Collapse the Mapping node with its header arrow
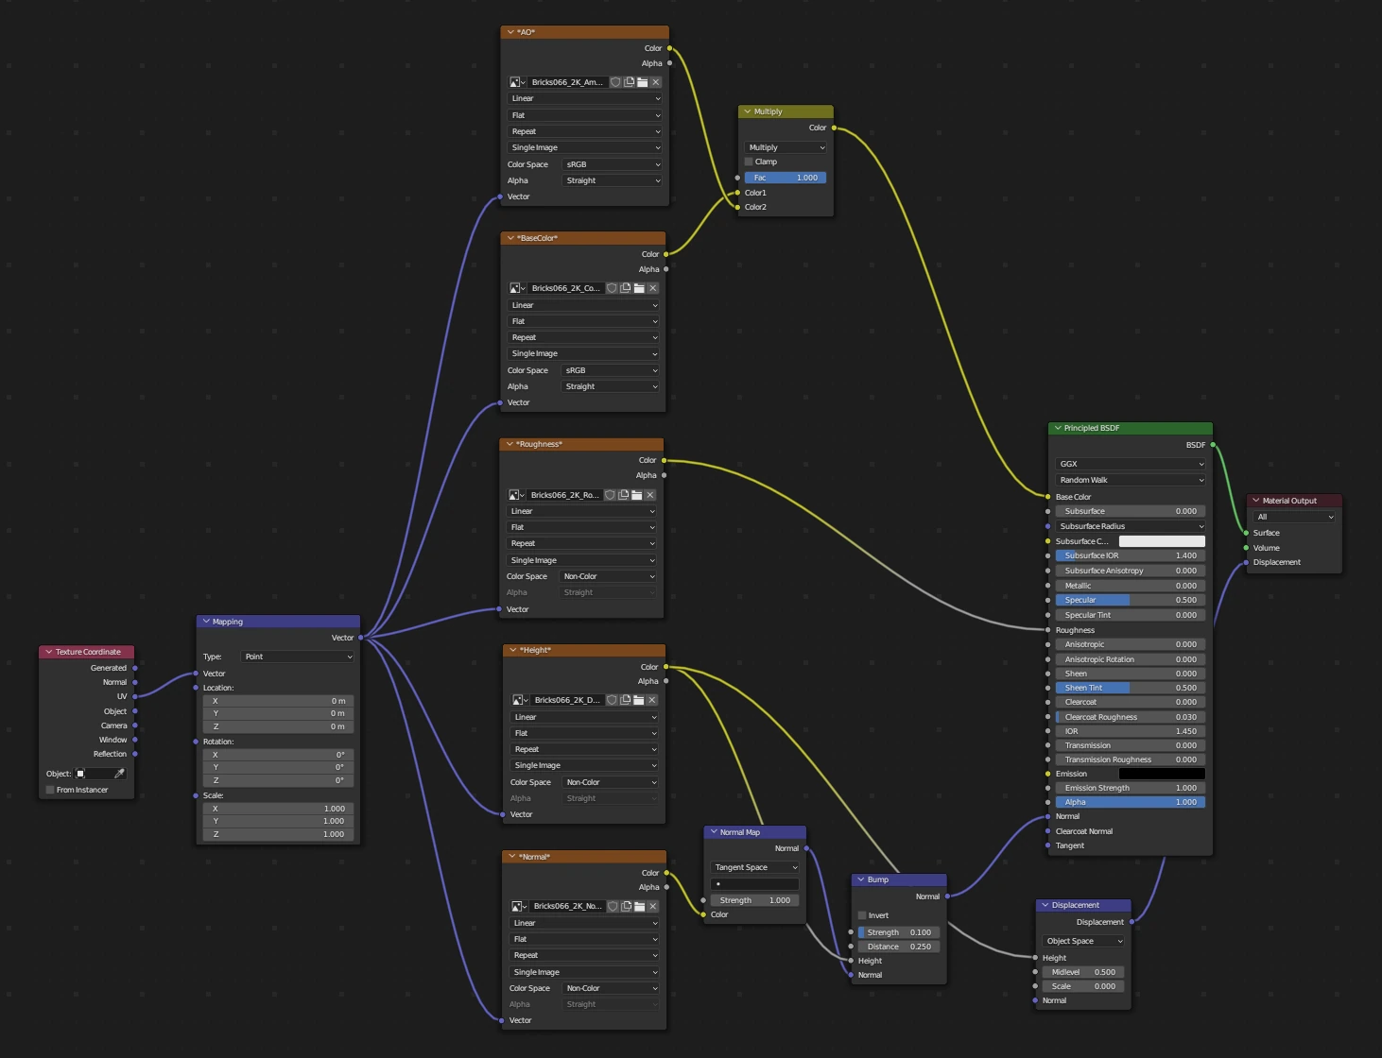 tap(206, 622)
